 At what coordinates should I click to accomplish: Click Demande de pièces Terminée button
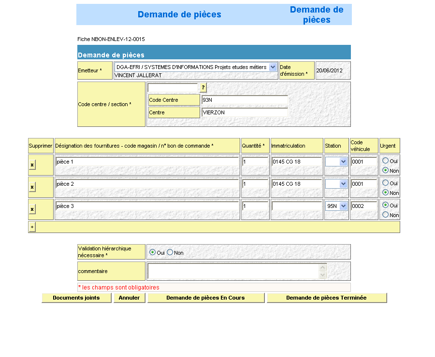(x=327, y=298)
